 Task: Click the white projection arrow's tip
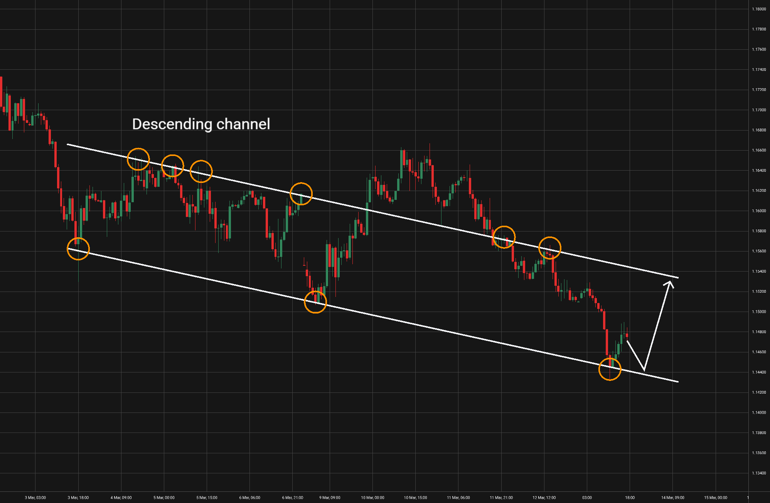tap(670, 282)
